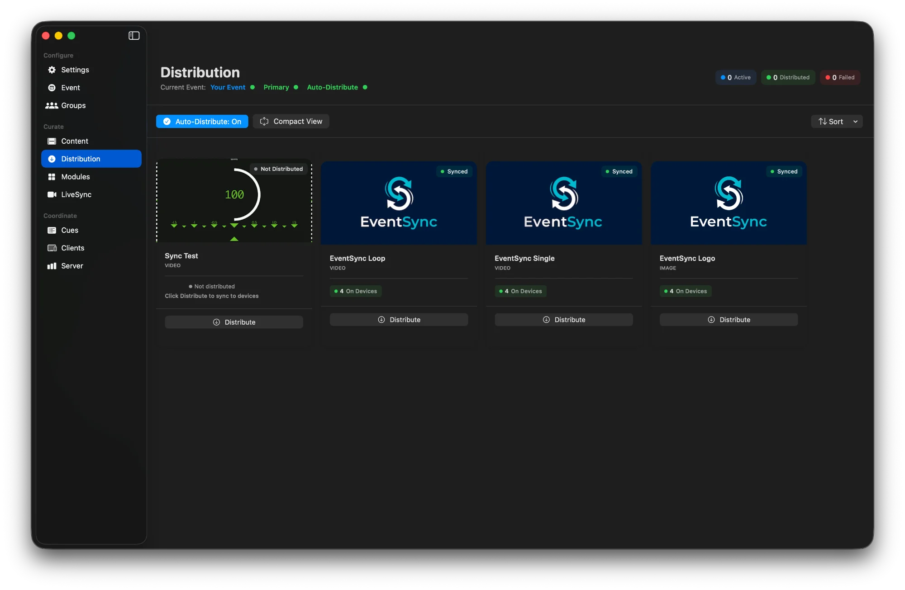This screenshot has width=905, height=590.
Task: Open the Your Event link
Action: 228,87
